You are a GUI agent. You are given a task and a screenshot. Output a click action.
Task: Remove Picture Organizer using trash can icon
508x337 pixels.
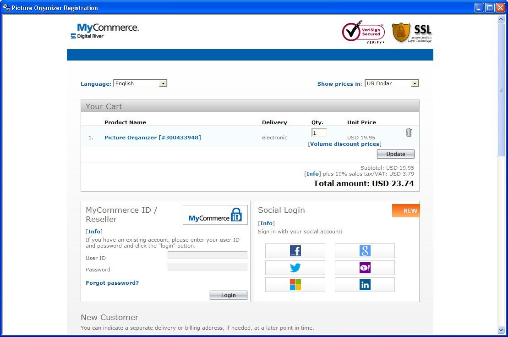pyautogui.click(x=409, y=133)
